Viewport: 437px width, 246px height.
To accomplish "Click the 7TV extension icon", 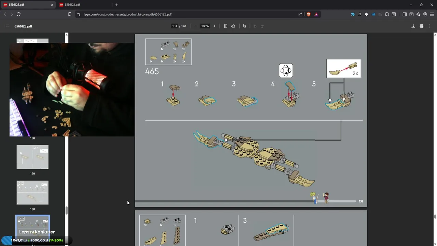I will [x=353, y=14].
